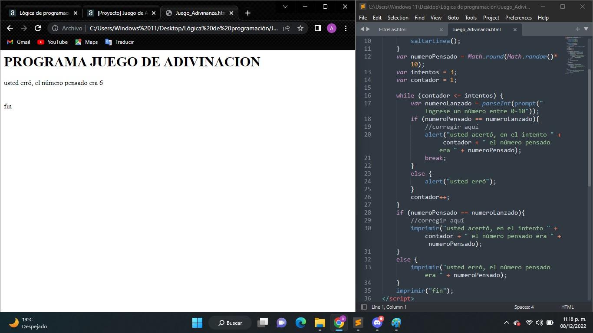Screen dimensions: 593x333
Task: Open a new Chrome tab with plus button
Action: click(x=248, y=13)
